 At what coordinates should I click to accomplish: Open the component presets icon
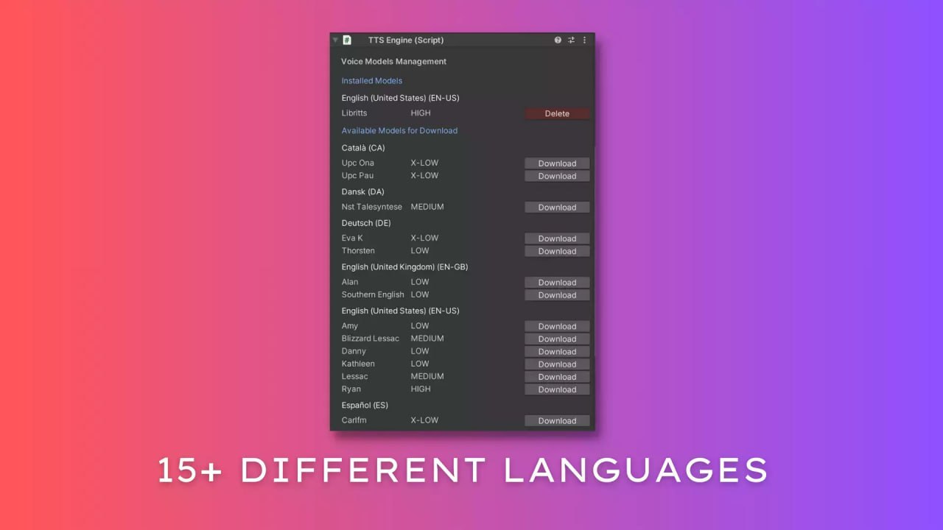(571, 40)
